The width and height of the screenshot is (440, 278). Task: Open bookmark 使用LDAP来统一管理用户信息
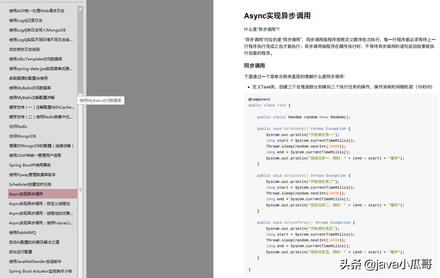pyautogui.click(x=35, y=155)
